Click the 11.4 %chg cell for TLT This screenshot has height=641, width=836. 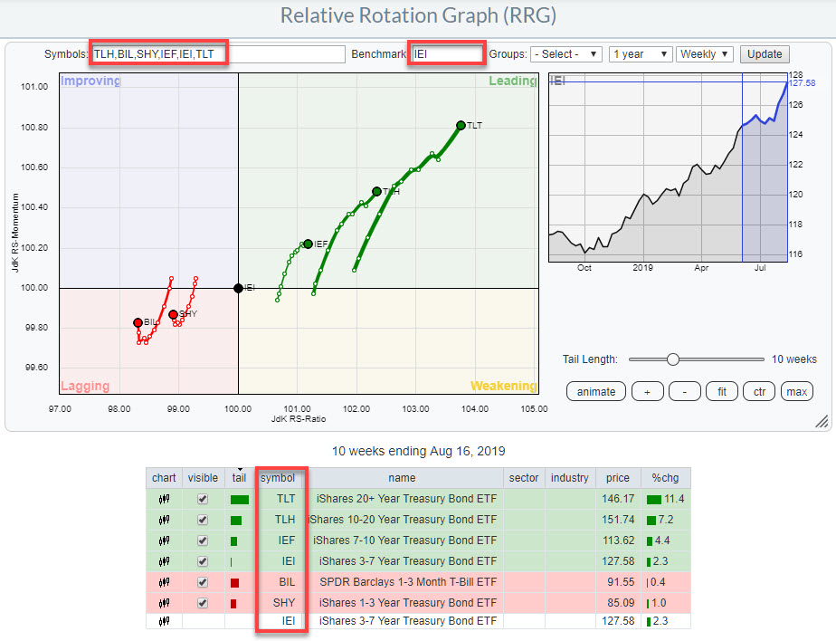click(666, 499)
